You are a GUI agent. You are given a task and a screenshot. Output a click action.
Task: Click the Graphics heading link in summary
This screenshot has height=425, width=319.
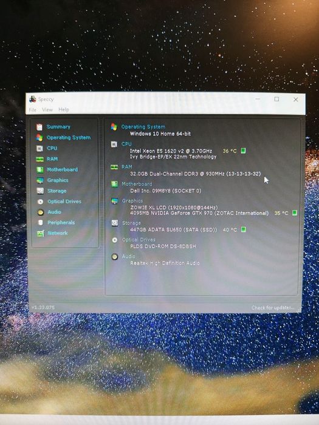point(132,201)
